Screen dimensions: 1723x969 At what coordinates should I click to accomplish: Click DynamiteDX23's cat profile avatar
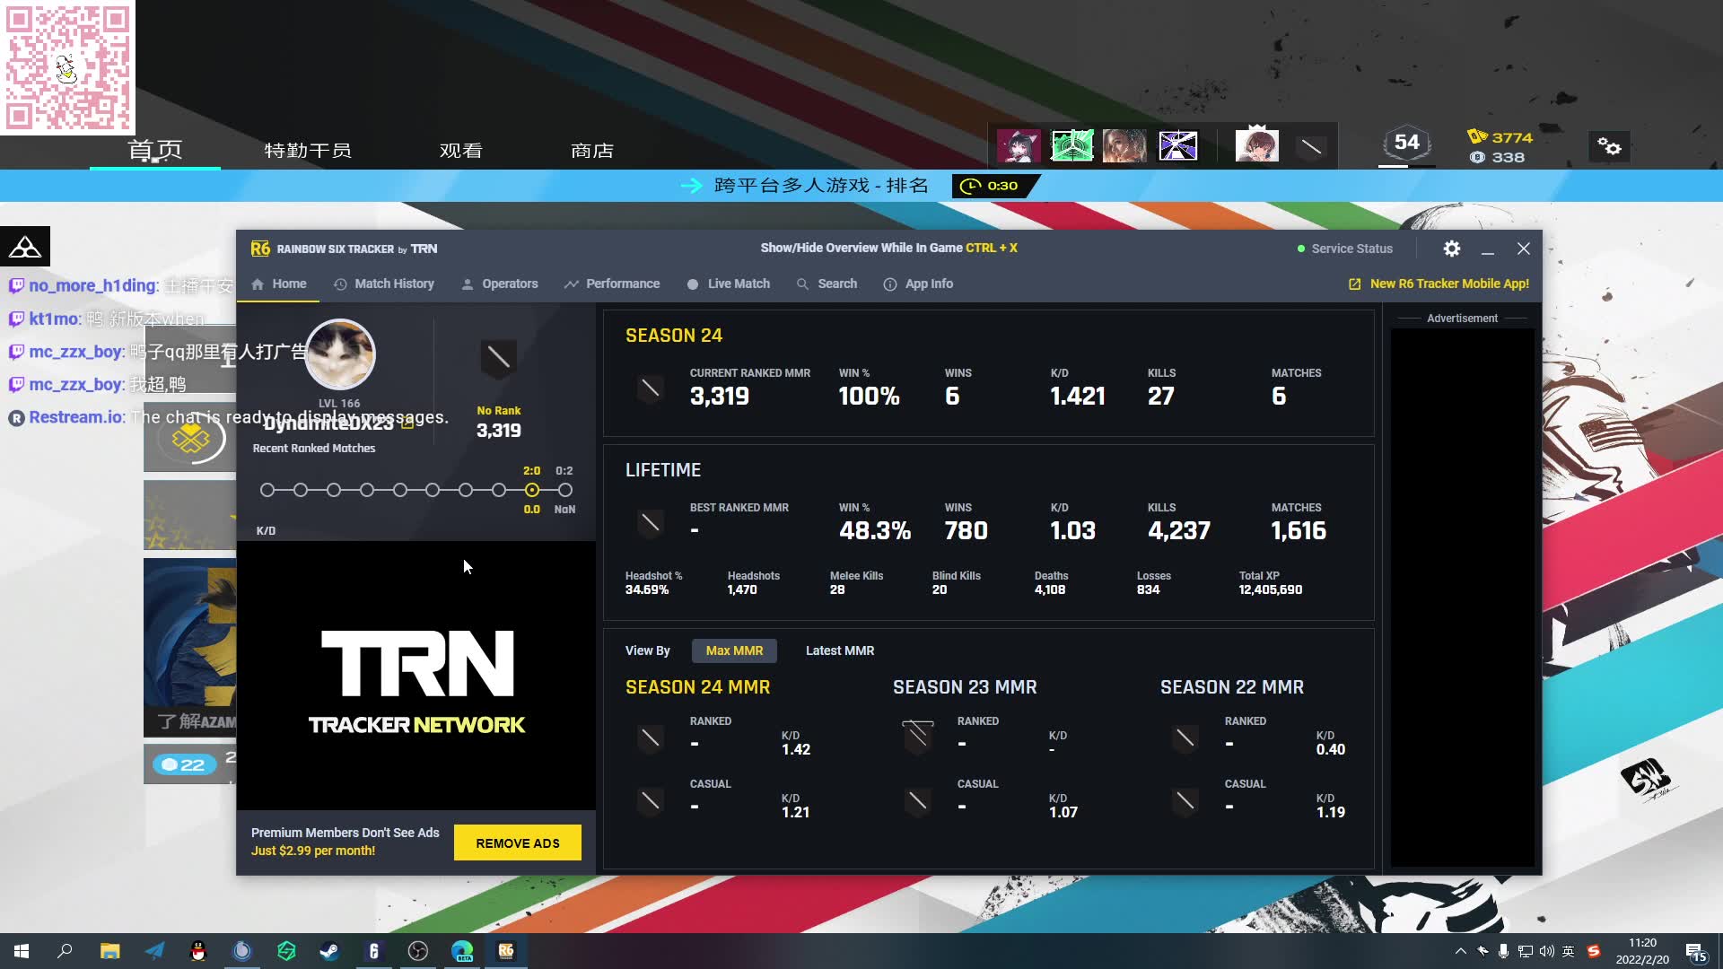[x=340, y=354]
